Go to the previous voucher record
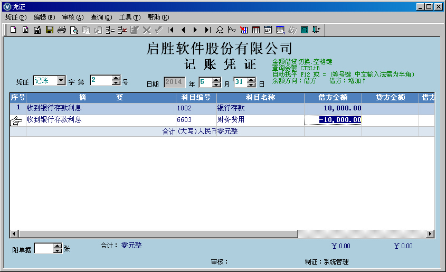Viewport: 446px width, 272px height. 183,30
